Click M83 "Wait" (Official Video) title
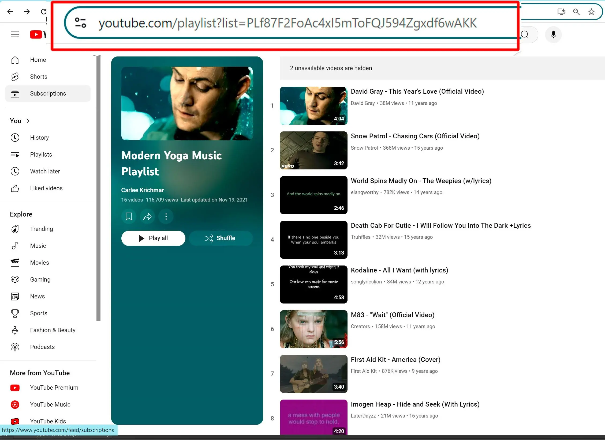Viewport: 605px width, 440px height. [x=393, y=315]
